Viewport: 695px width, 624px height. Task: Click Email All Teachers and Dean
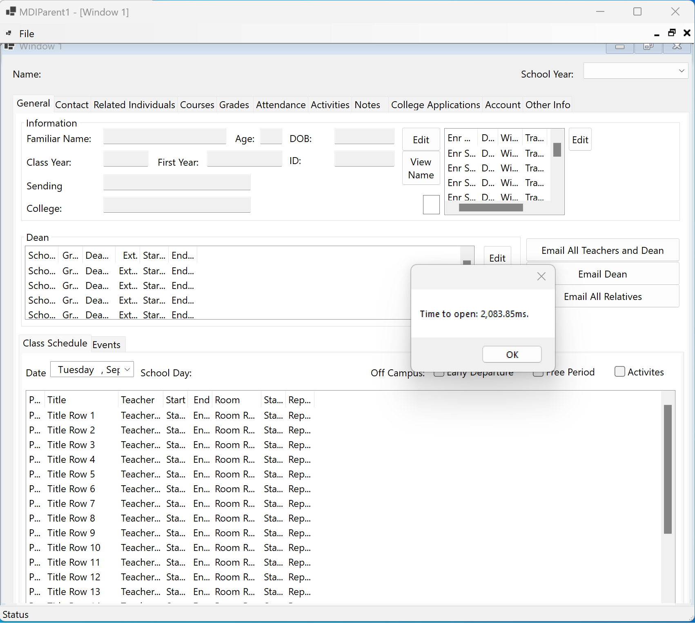603,250
